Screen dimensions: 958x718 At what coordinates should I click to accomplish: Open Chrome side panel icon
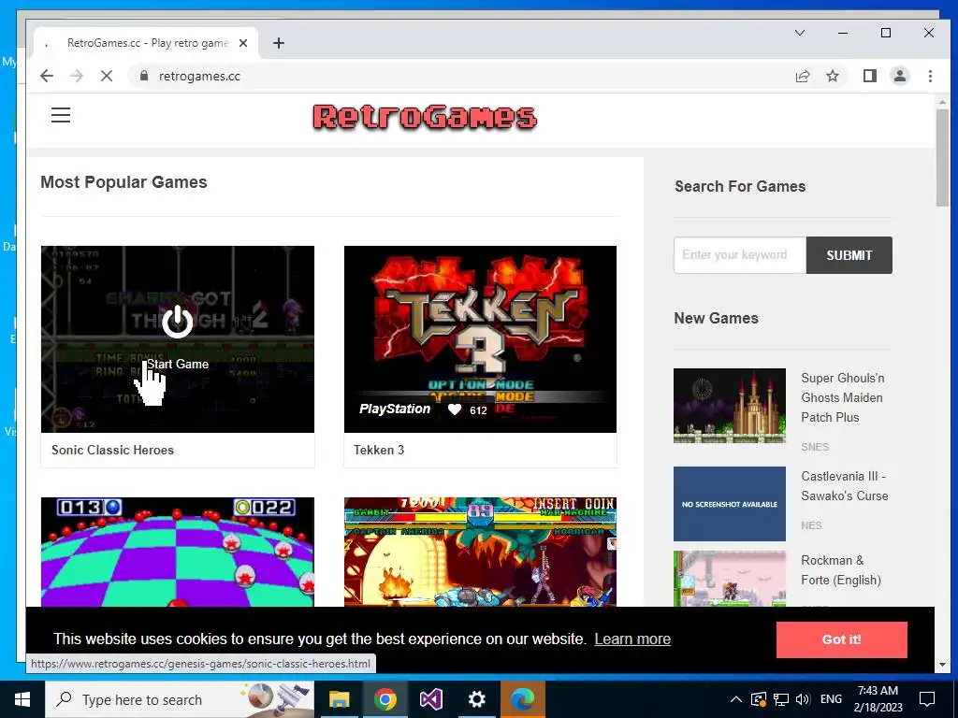click(870, 76)
